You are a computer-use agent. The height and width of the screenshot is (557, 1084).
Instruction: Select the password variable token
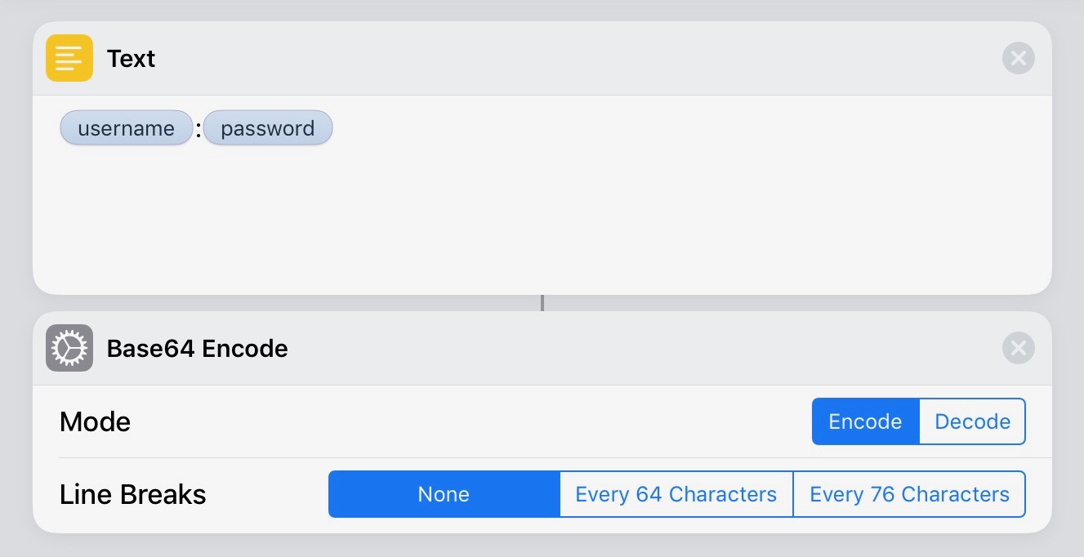(x=268, y=128)
